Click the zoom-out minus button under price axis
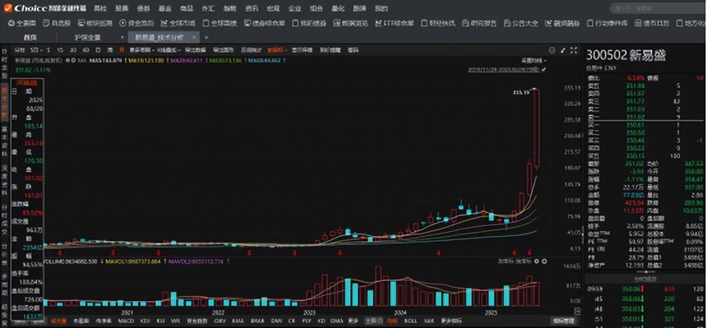The image size is (707, 328). click(x=577, y=311)
